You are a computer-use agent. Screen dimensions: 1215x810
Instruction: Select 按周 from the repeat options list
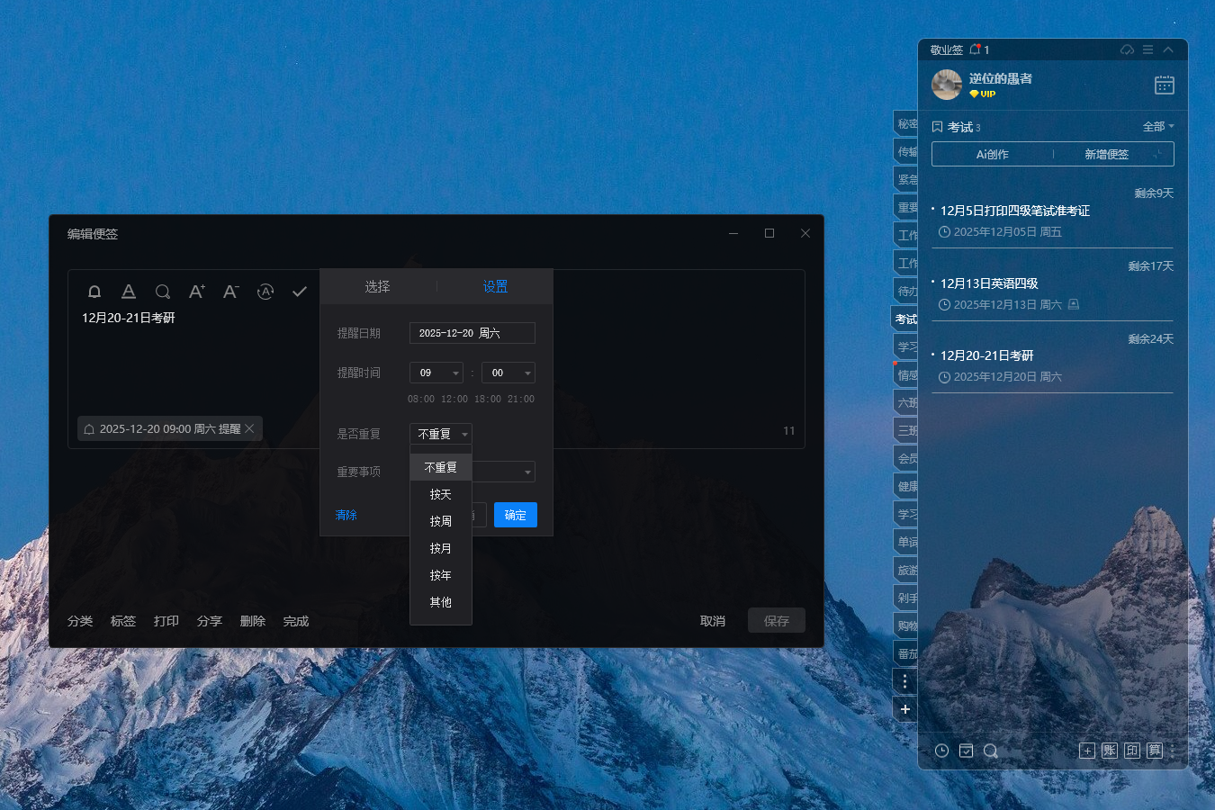click(x=441, y=521)
